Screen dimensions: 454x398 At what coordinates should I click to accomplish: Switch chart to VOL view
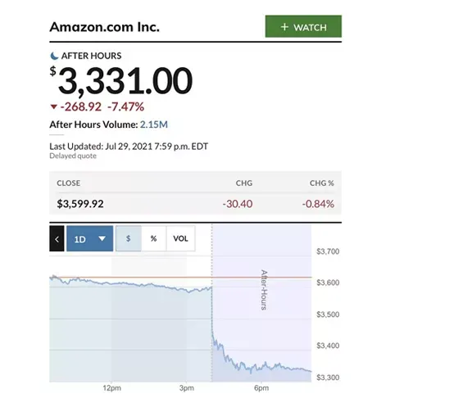tap(180, 238)
